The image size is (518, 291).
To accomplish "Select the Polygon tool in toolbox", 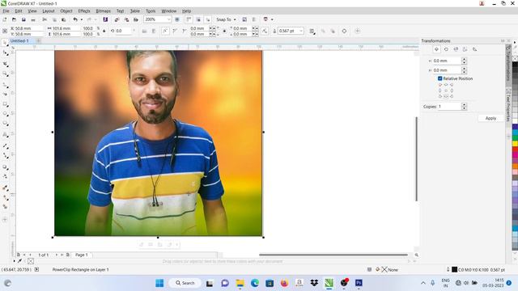I will [x=5, y=124].
